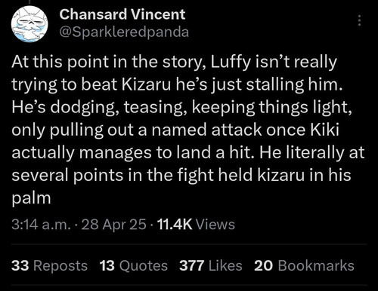Show the 13 Quotes list
This screenshot has width=378, height=291.
click(134, 265)
